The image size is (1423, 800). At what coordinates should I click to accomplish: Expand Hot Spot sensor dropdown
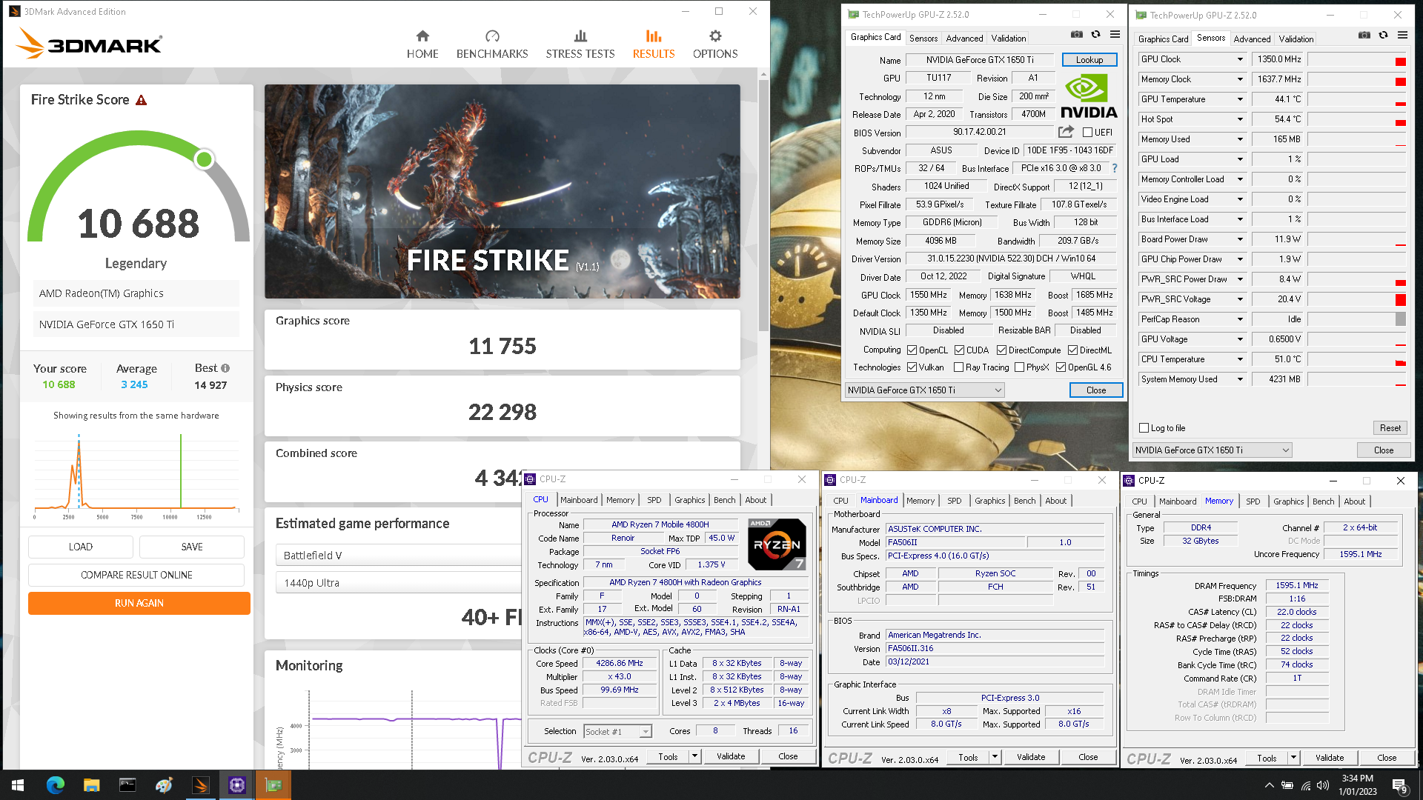(x=1240, y=119)
